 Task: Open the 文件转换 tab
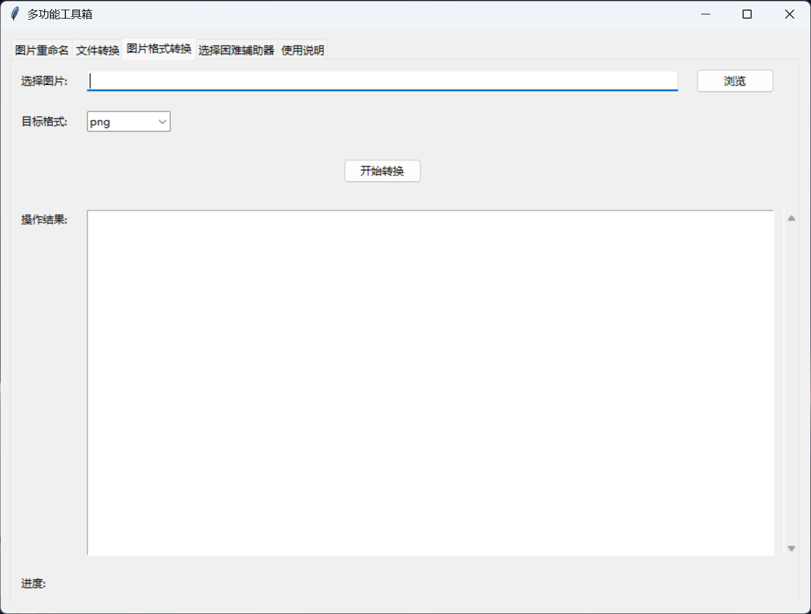click(98, 50)
